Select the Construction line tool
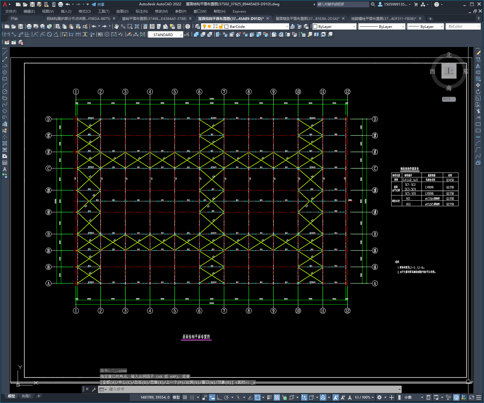The image size is (484, 403). pos(5,60)
